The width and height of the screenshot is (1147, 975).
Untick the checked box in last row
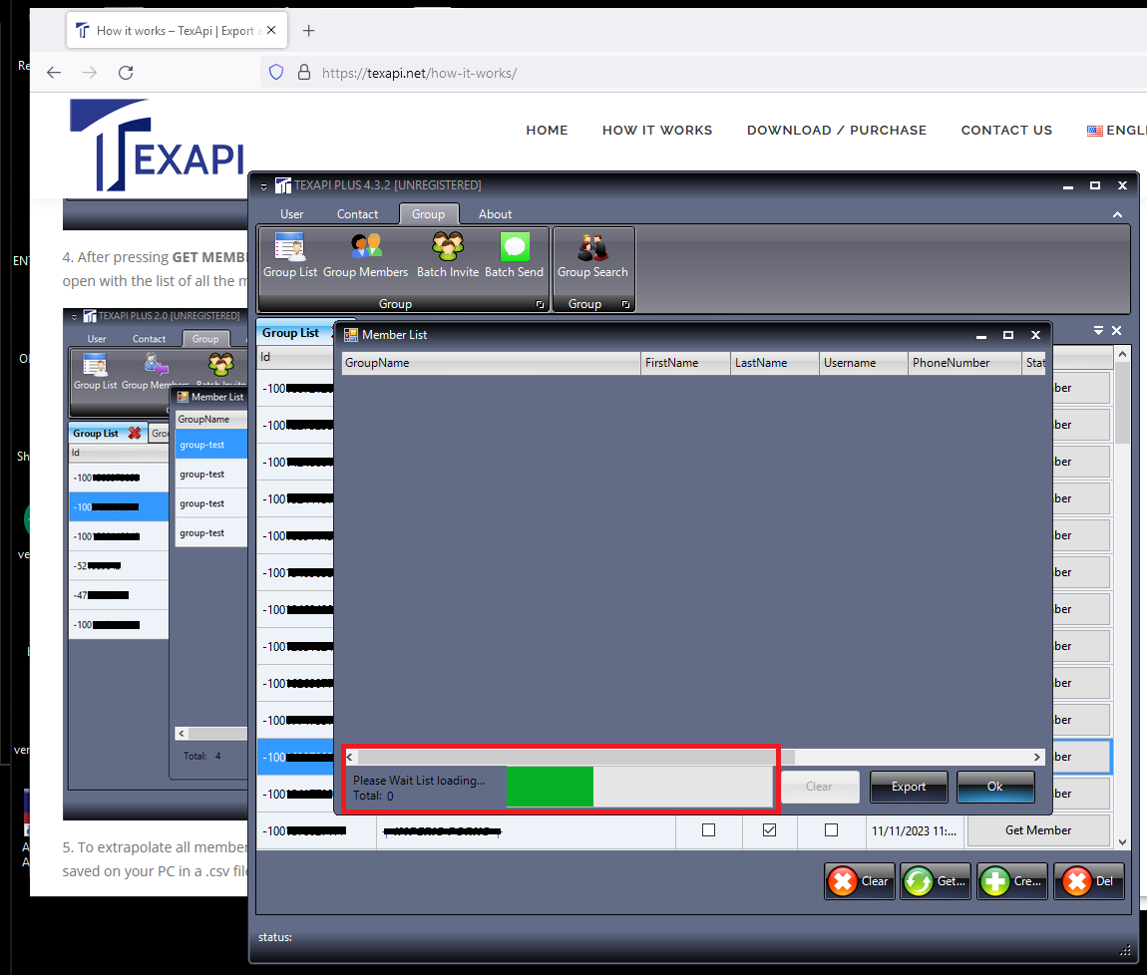[x=769, y=830]
